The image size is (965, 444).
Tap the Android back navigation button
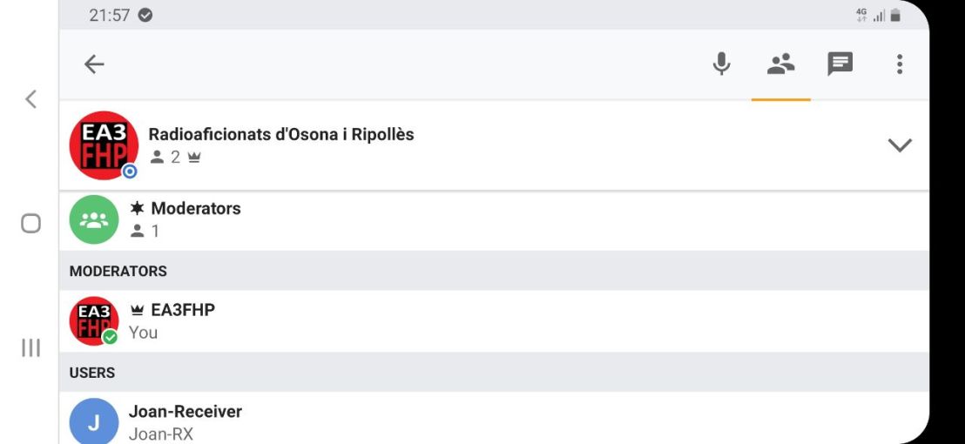pyautogui.click(x=30, y=99)
